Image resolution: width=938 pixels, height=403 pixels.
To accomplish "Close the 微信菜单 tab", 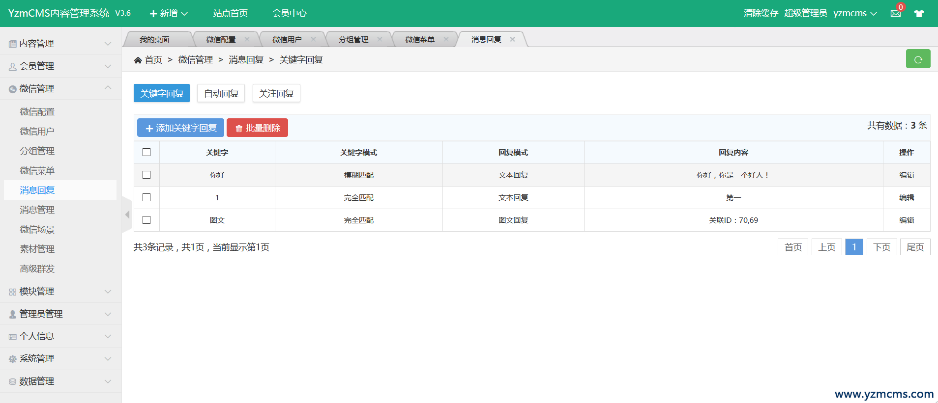I will point(446,39).
